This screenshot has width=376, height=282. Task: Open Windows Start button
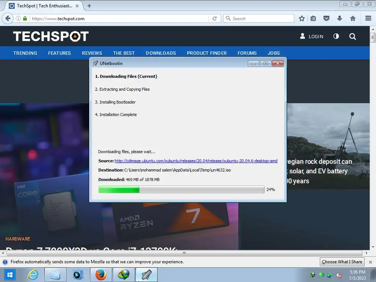pos(10,275)
